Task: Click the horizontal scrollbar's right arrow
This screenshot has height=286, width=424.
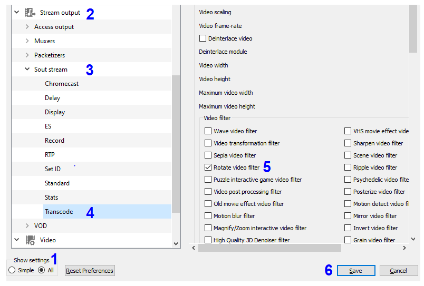Action: [x=404, y=248]
